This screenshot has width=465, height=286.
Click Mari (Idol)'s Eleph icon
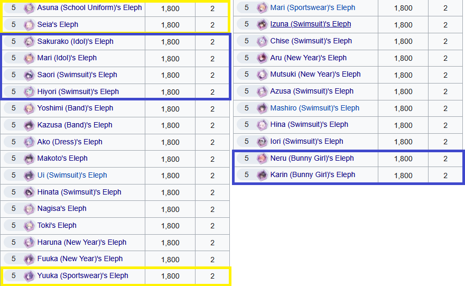coord(29,58)
